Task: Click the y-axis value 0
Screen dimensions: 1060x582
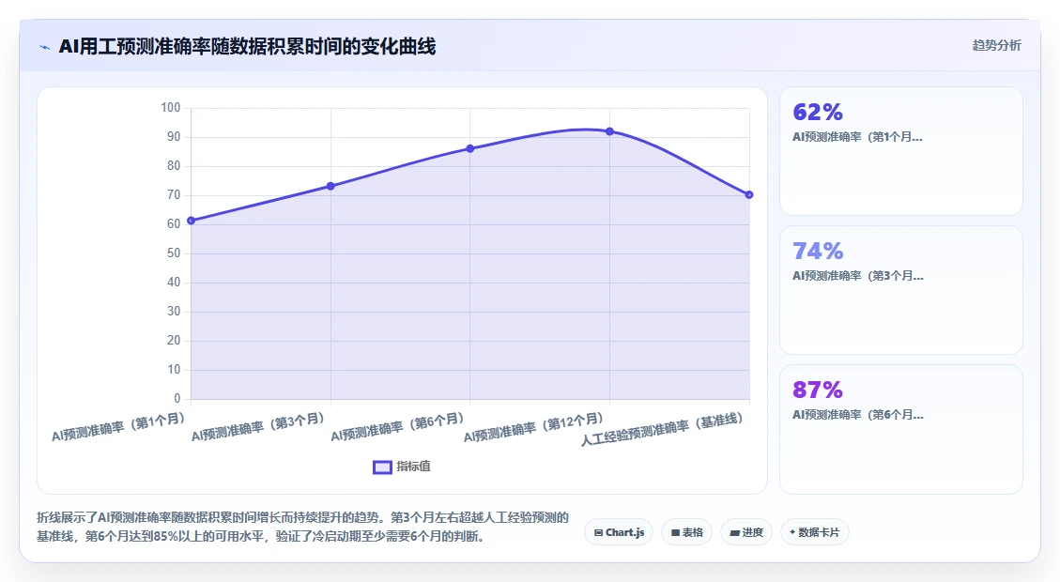Action: (177, 398)
